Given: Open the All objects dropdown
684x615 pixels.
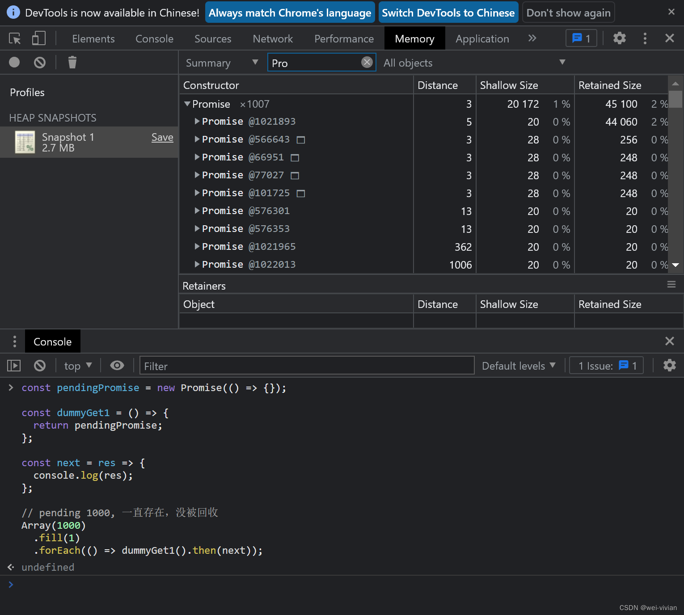Looking at the screenshot, I should click(x=474, y=63).
